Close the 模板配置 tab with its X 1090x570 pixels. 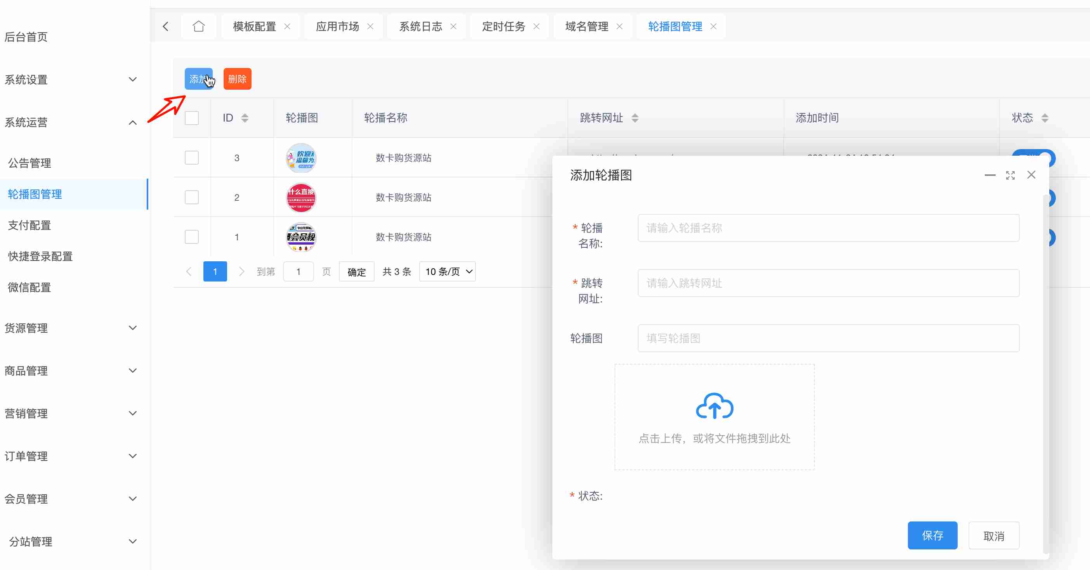(x=287, y=27)
